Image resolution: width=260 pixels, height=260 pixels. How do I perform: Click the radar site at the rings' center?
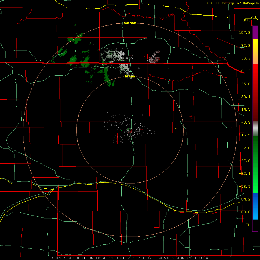pos(130,130)
